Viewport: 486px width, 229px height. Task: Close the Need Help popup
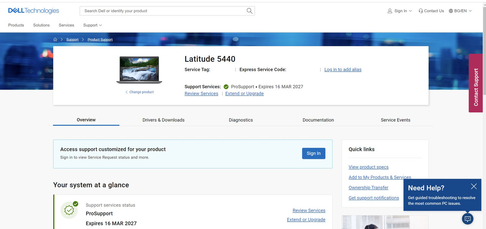(x=473, y=186)
